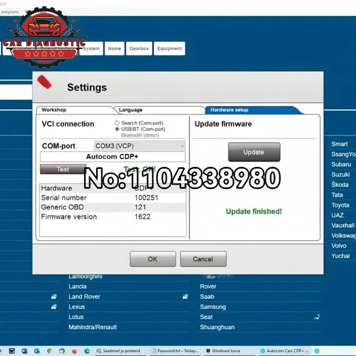Click the car icon left of Lexus
Screen dimensions: 356x356
[54, 307]
